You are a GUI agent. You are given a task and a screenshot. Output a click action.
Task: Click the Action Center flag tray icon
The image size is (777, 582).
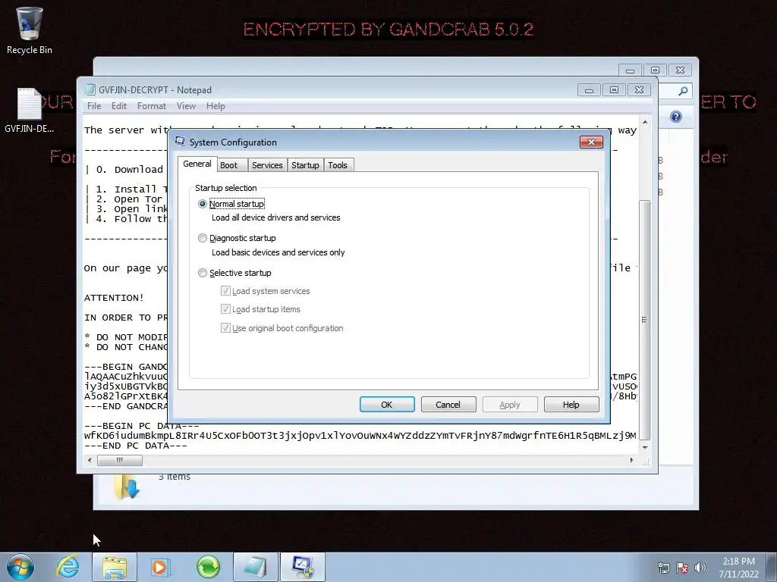682,568
